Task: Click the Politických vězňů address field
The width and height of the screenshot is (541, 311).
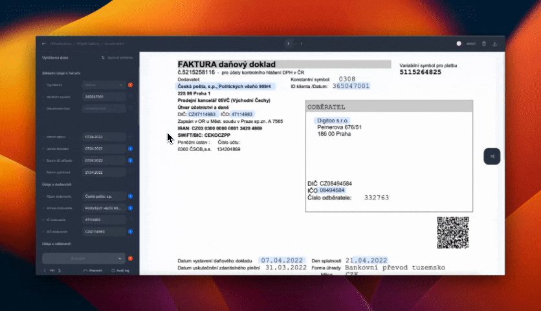Action: click(x=104, y=208)
